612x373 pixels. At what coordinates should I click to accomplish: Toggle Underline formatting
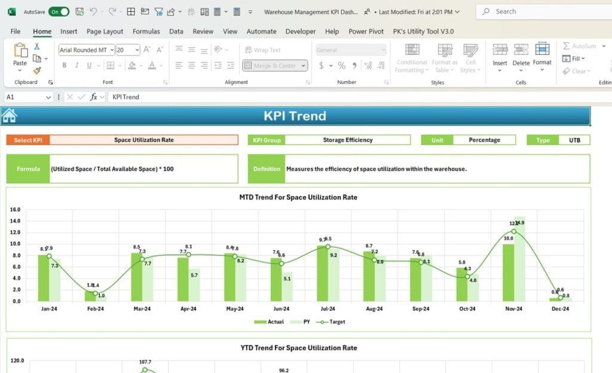pyautogui.click(x=90, y=64)
